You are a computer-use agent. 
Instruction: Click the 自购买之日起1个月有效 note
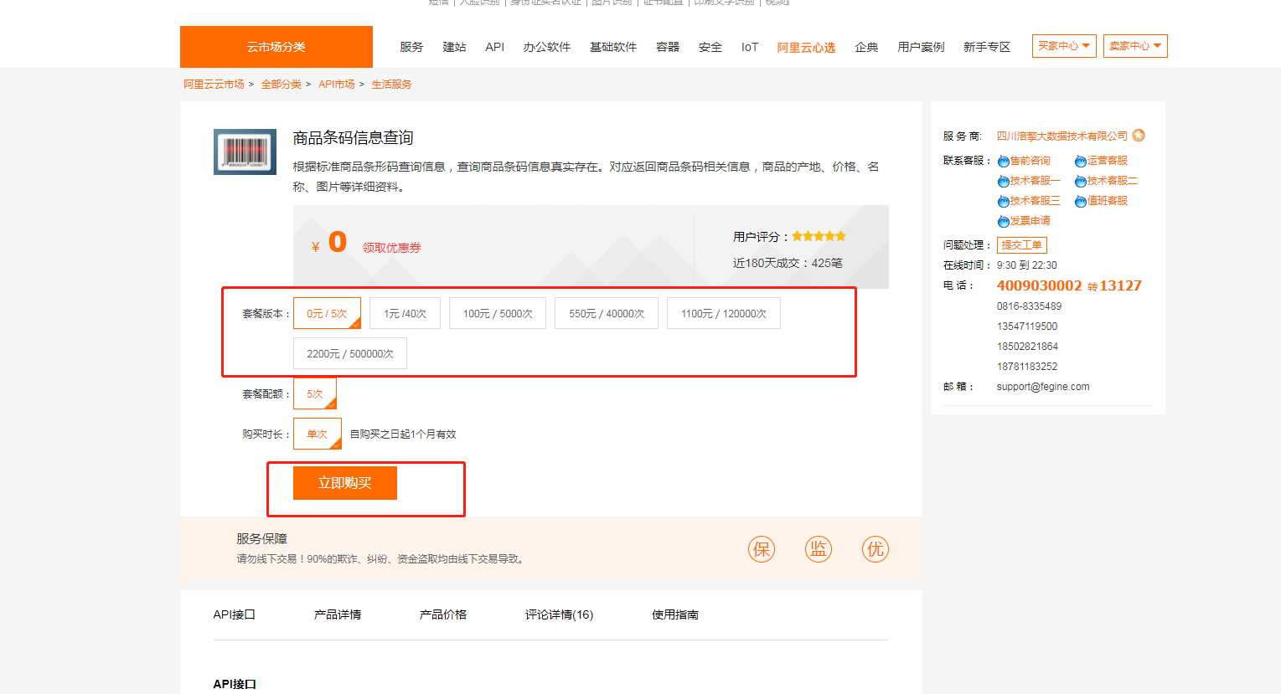pyautogui.click(x=403, y=434)
